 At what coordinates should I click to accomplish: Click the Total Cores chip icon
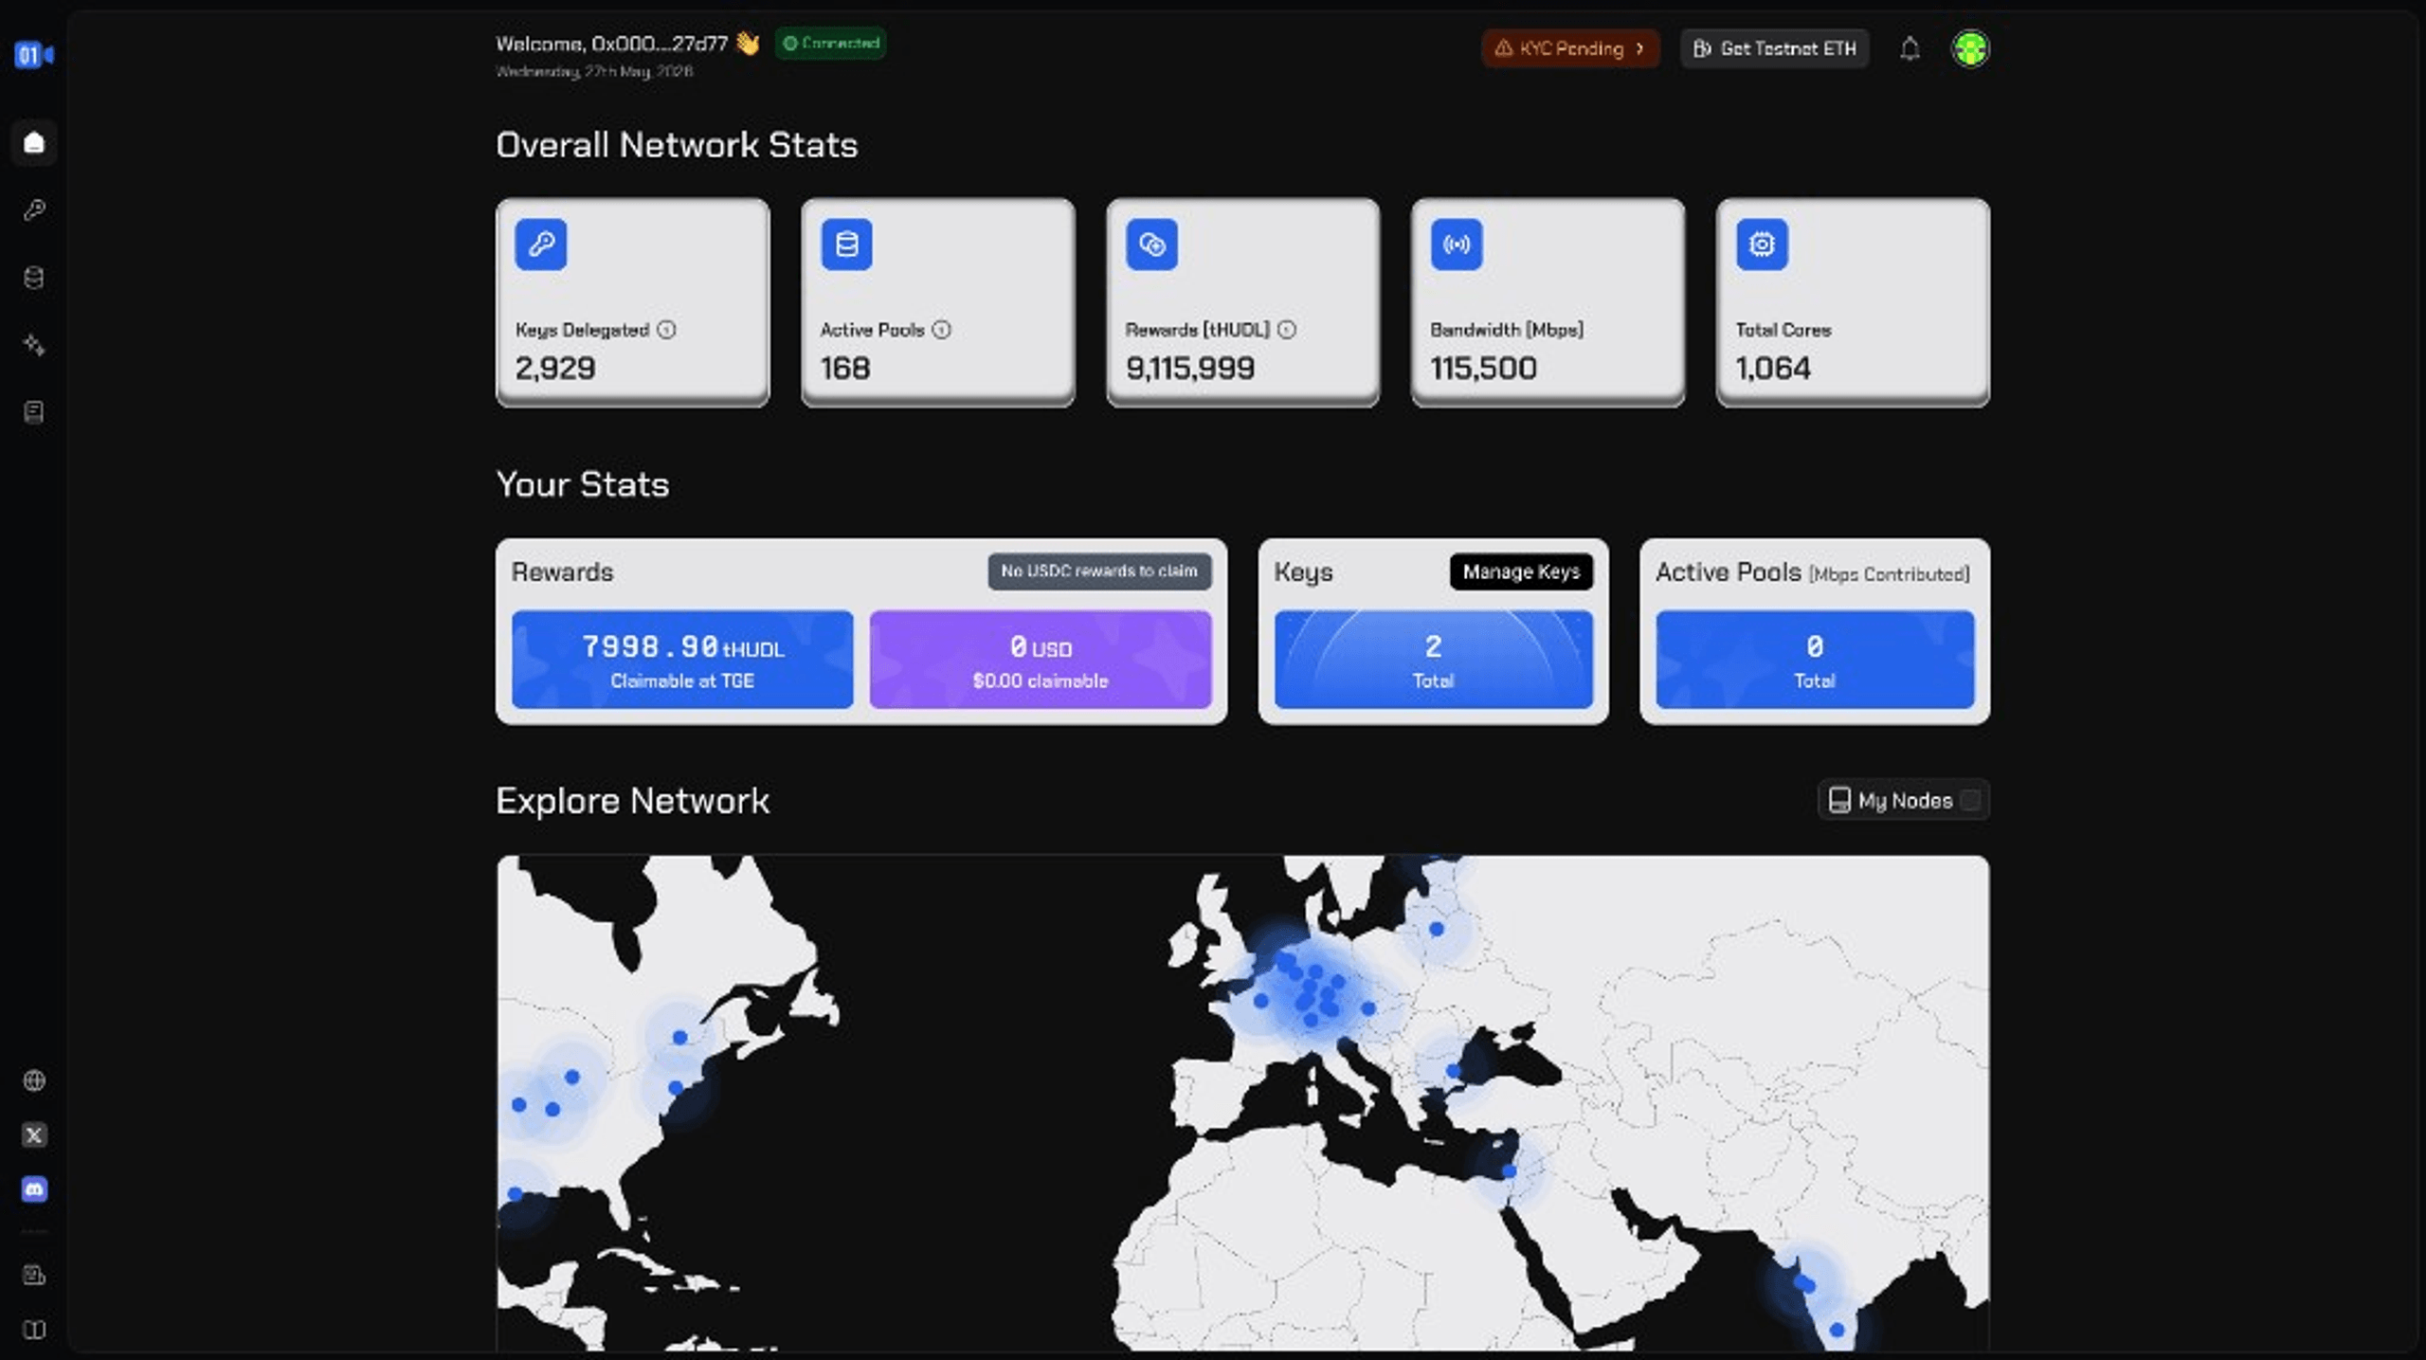coord(1762,245)
